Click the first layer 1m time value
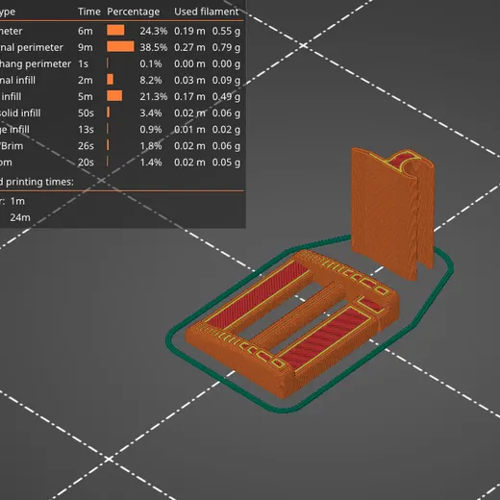The height and width of the screenshot is (500, 500). point(17,201)
